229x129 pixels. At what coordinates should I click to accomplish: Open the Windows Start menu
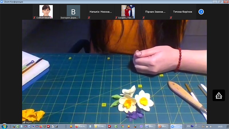coord(4,126)
